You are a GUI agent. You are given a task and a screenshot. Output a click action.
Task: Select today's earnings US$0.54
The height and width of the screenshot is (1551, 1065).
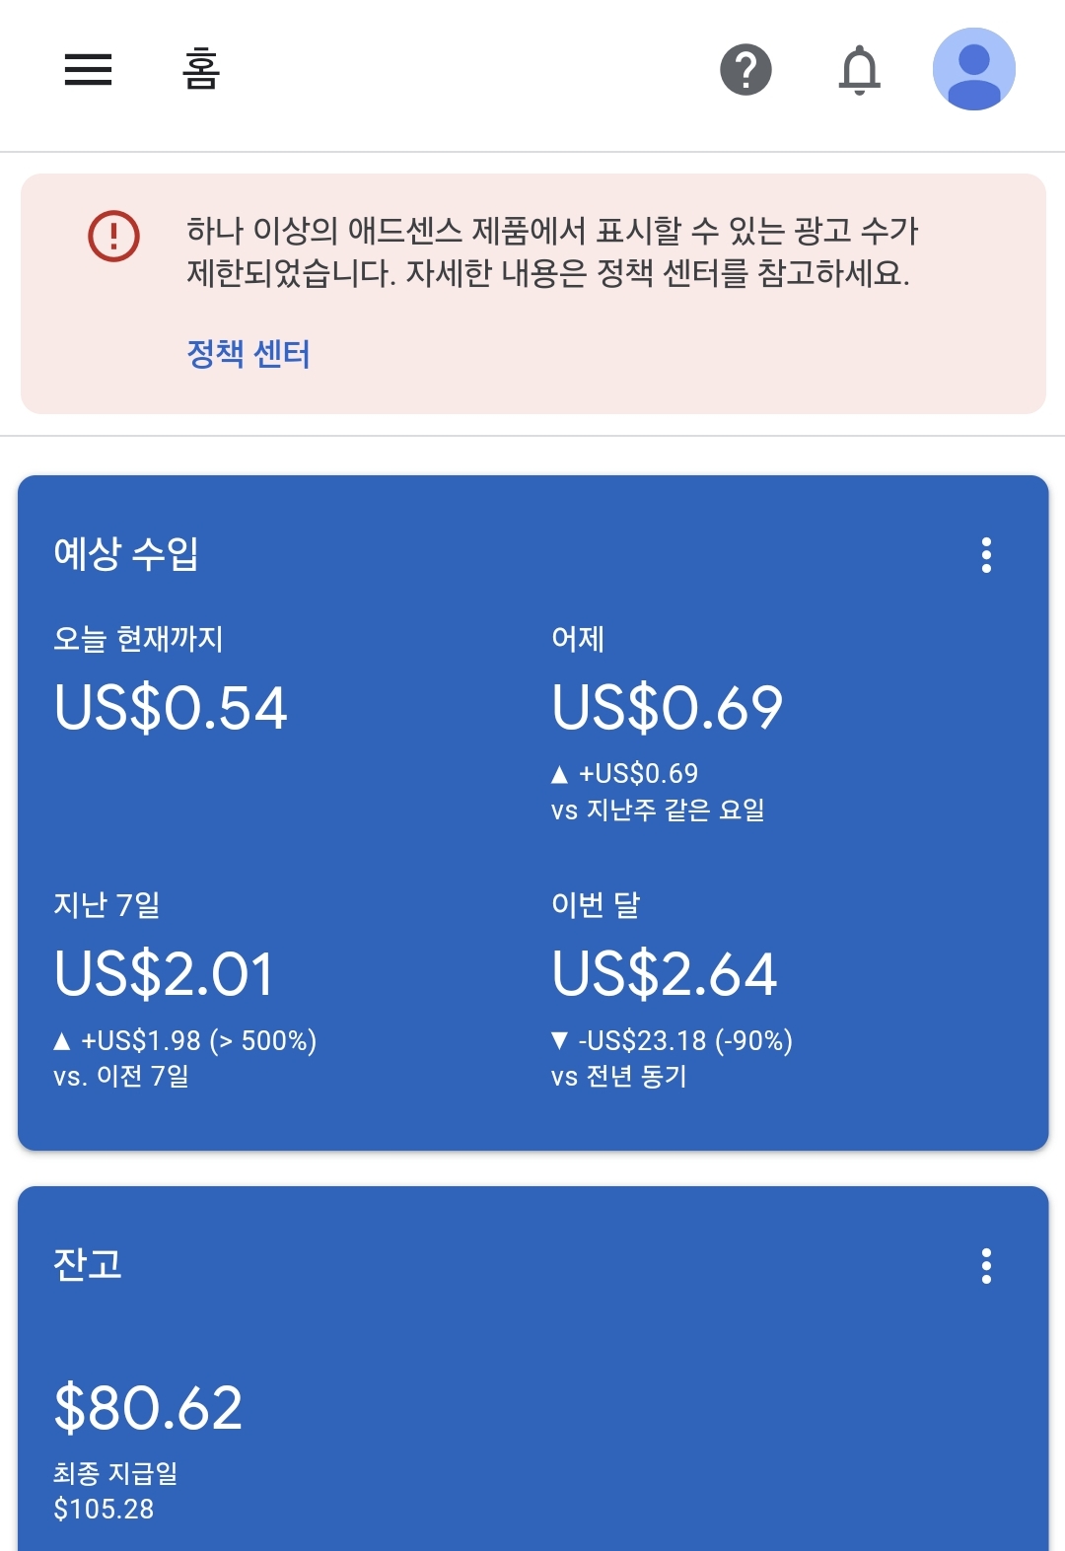tap(171, 708)
